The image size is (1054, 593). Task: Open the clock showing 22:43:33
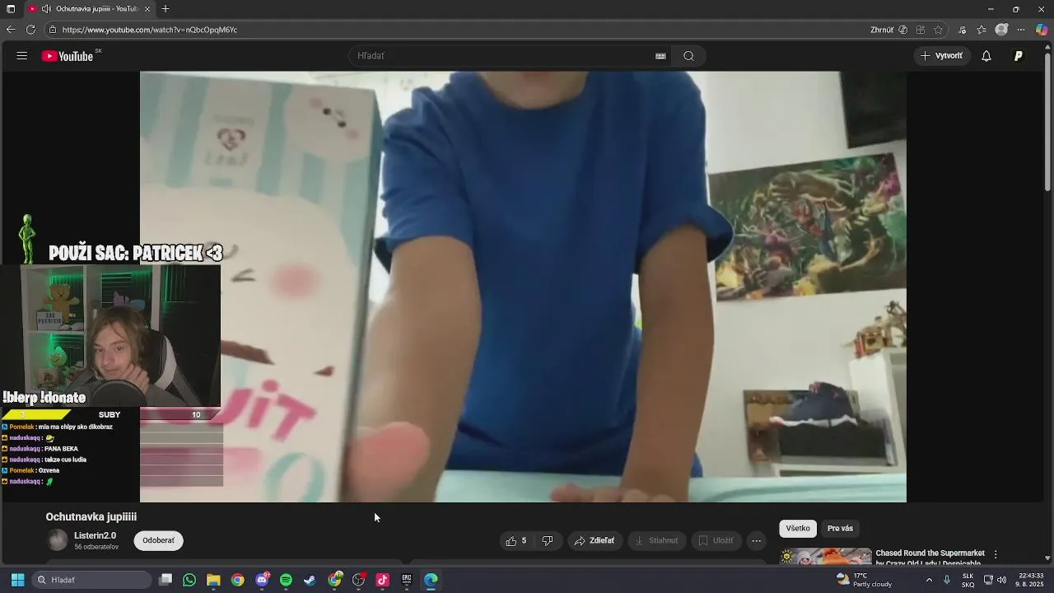(1030, 580)
